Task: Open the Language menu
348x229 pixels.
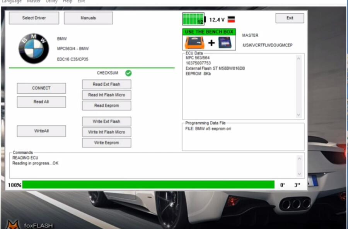Action: point(12,1)
